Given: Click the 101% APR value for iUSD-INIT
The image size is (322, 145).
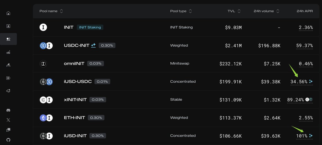Looking at the screenshot, I should coord(302,136).
